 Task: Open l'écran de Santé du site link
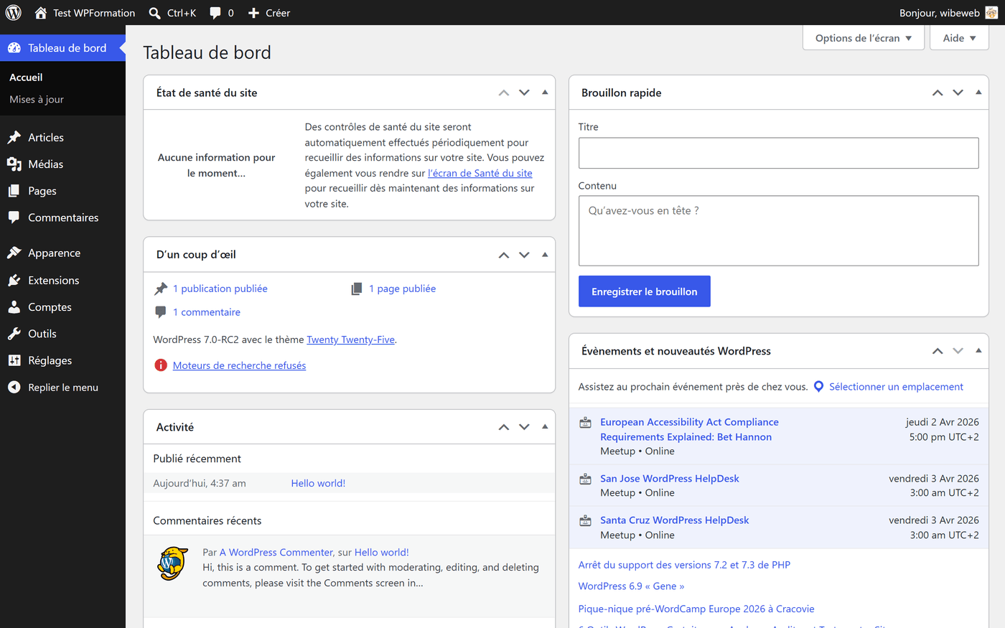480,173
